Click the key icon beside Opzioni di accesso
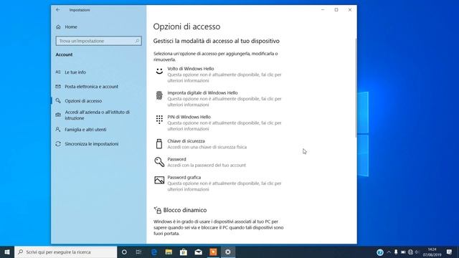459x258 pixels. (x=58, y=100)
